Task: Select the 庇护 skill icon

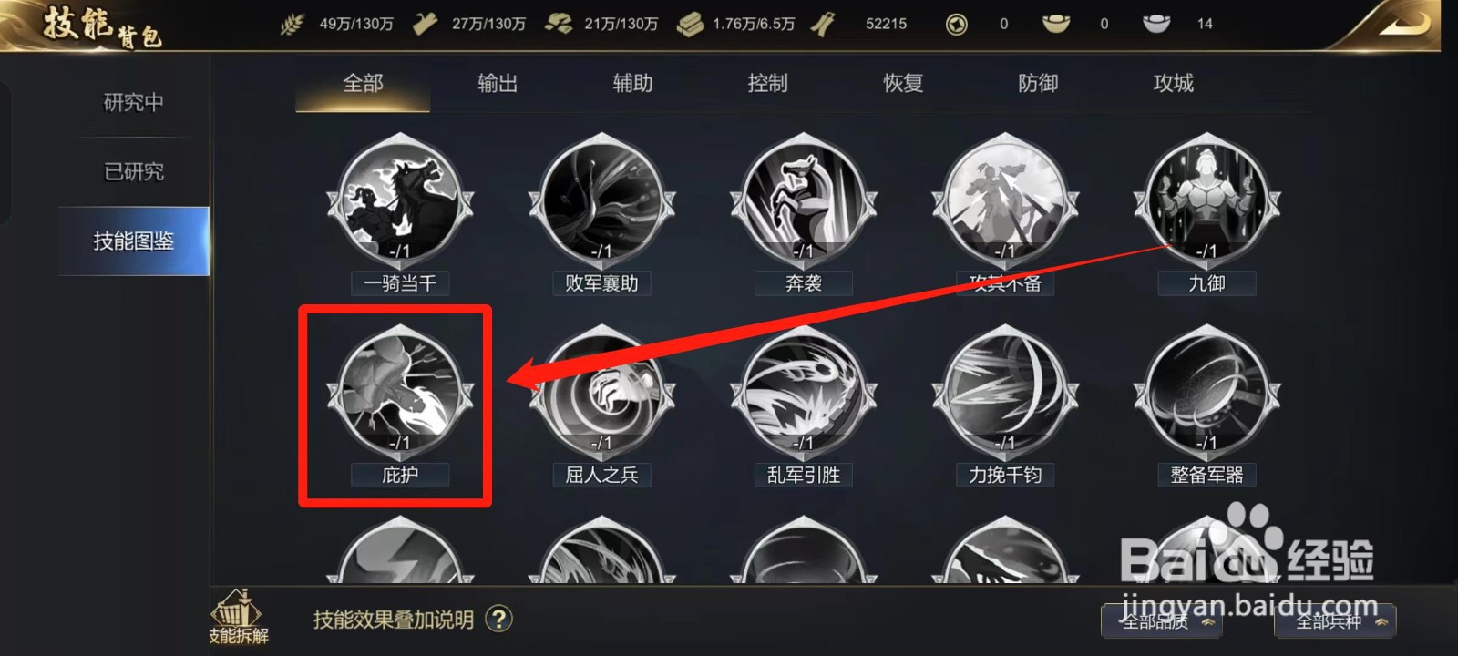Action: (x=400, y=395)
